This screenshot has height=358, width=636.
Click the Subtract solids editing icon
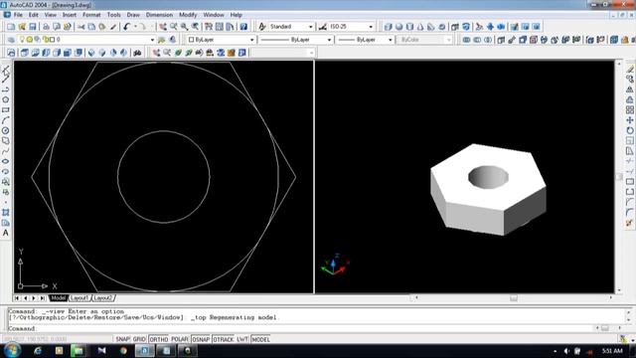coord(477,40)
